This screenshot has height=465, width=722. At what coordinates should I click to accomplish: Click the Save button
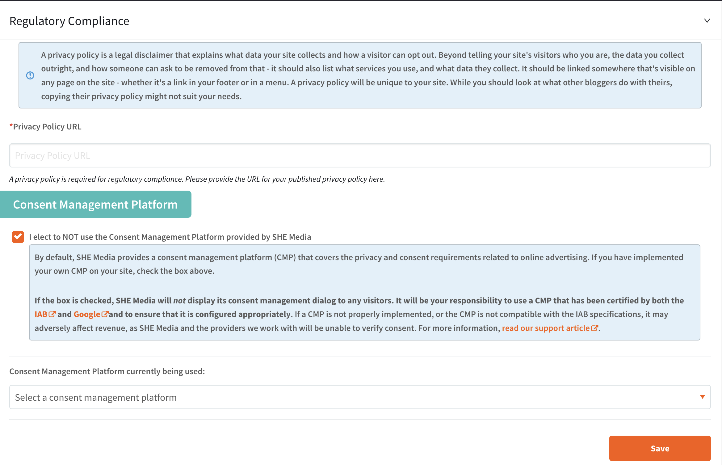click(x=660, y=448)
